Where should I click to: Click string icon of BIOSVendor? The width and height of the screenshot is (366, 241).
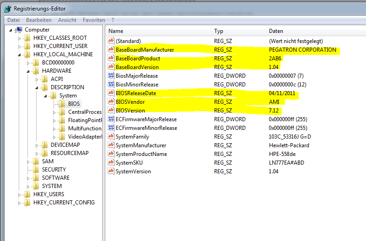[x=111, y=102]
